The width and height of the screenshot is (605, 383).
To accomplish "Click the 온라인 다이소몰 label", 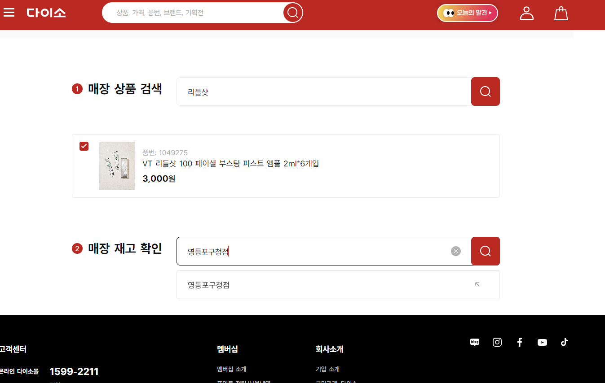I will [19, 371].
